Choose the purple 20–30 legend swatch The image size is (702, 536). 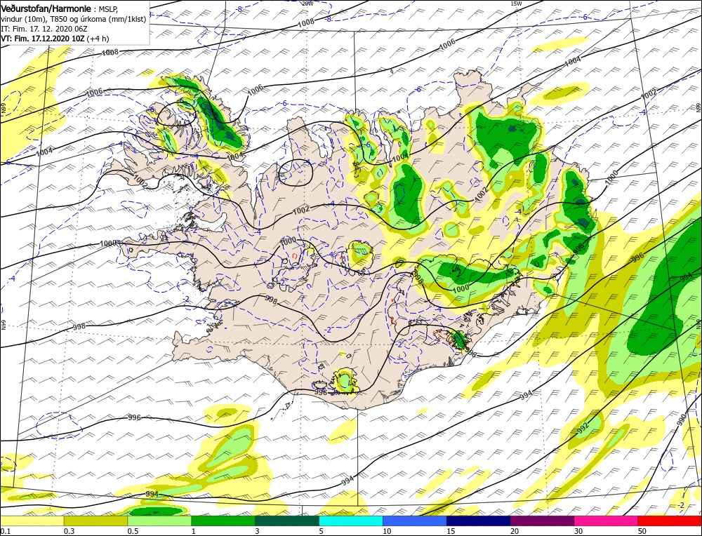pos(542,521)
